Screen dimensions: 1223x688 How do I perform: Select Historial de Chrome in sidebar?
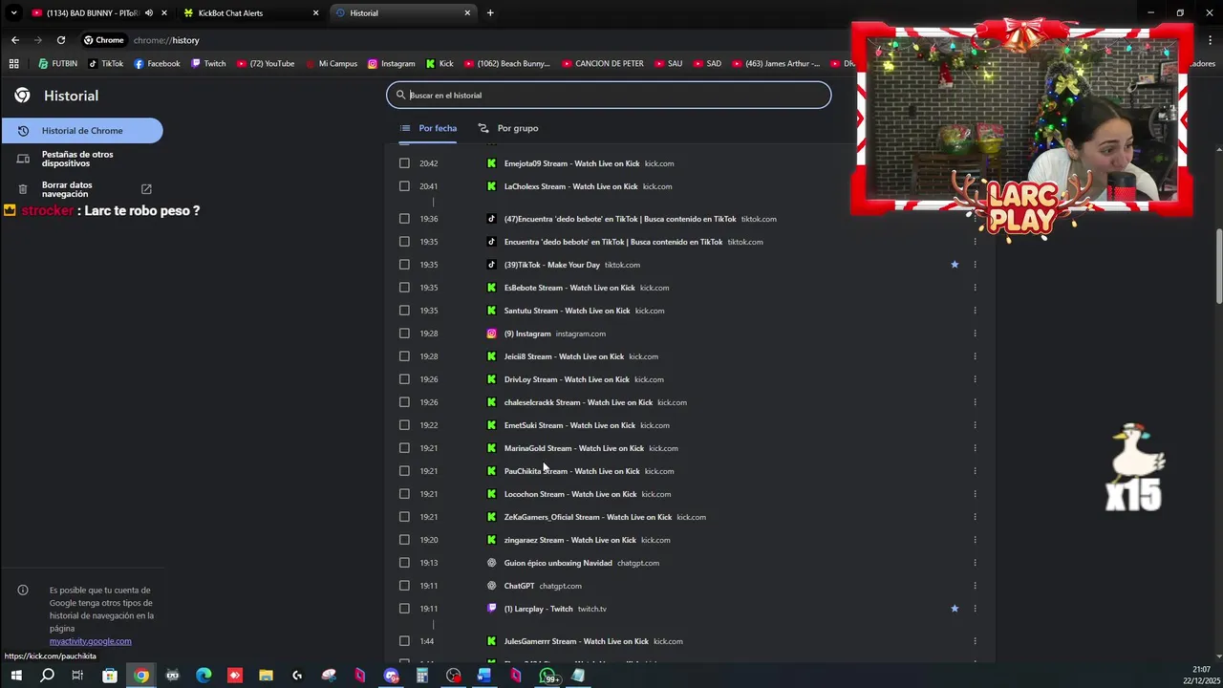[82, 131]
